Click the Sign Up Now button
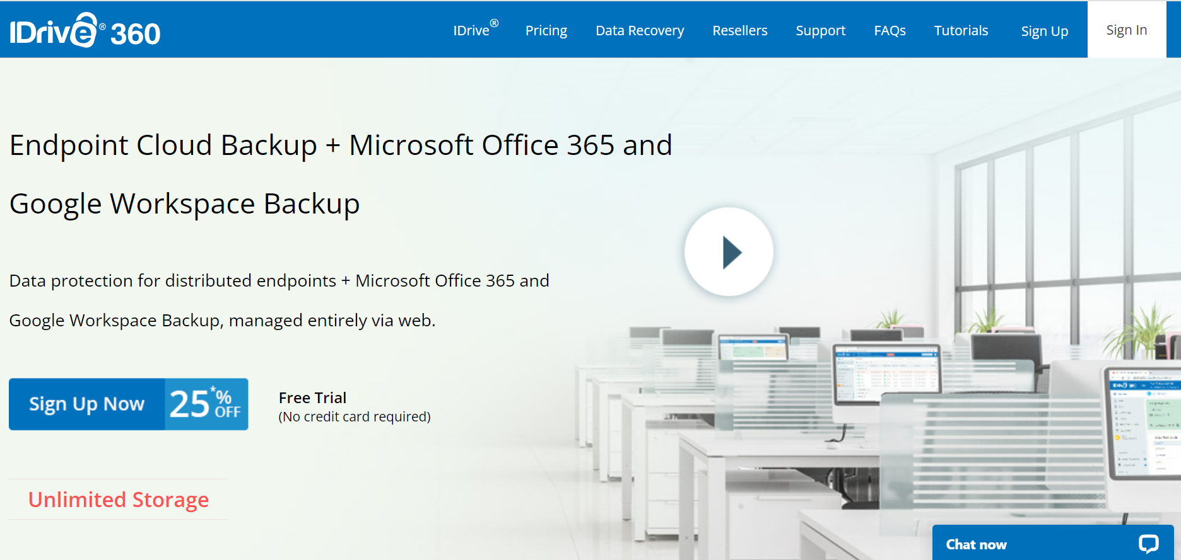 coord(87,404)
